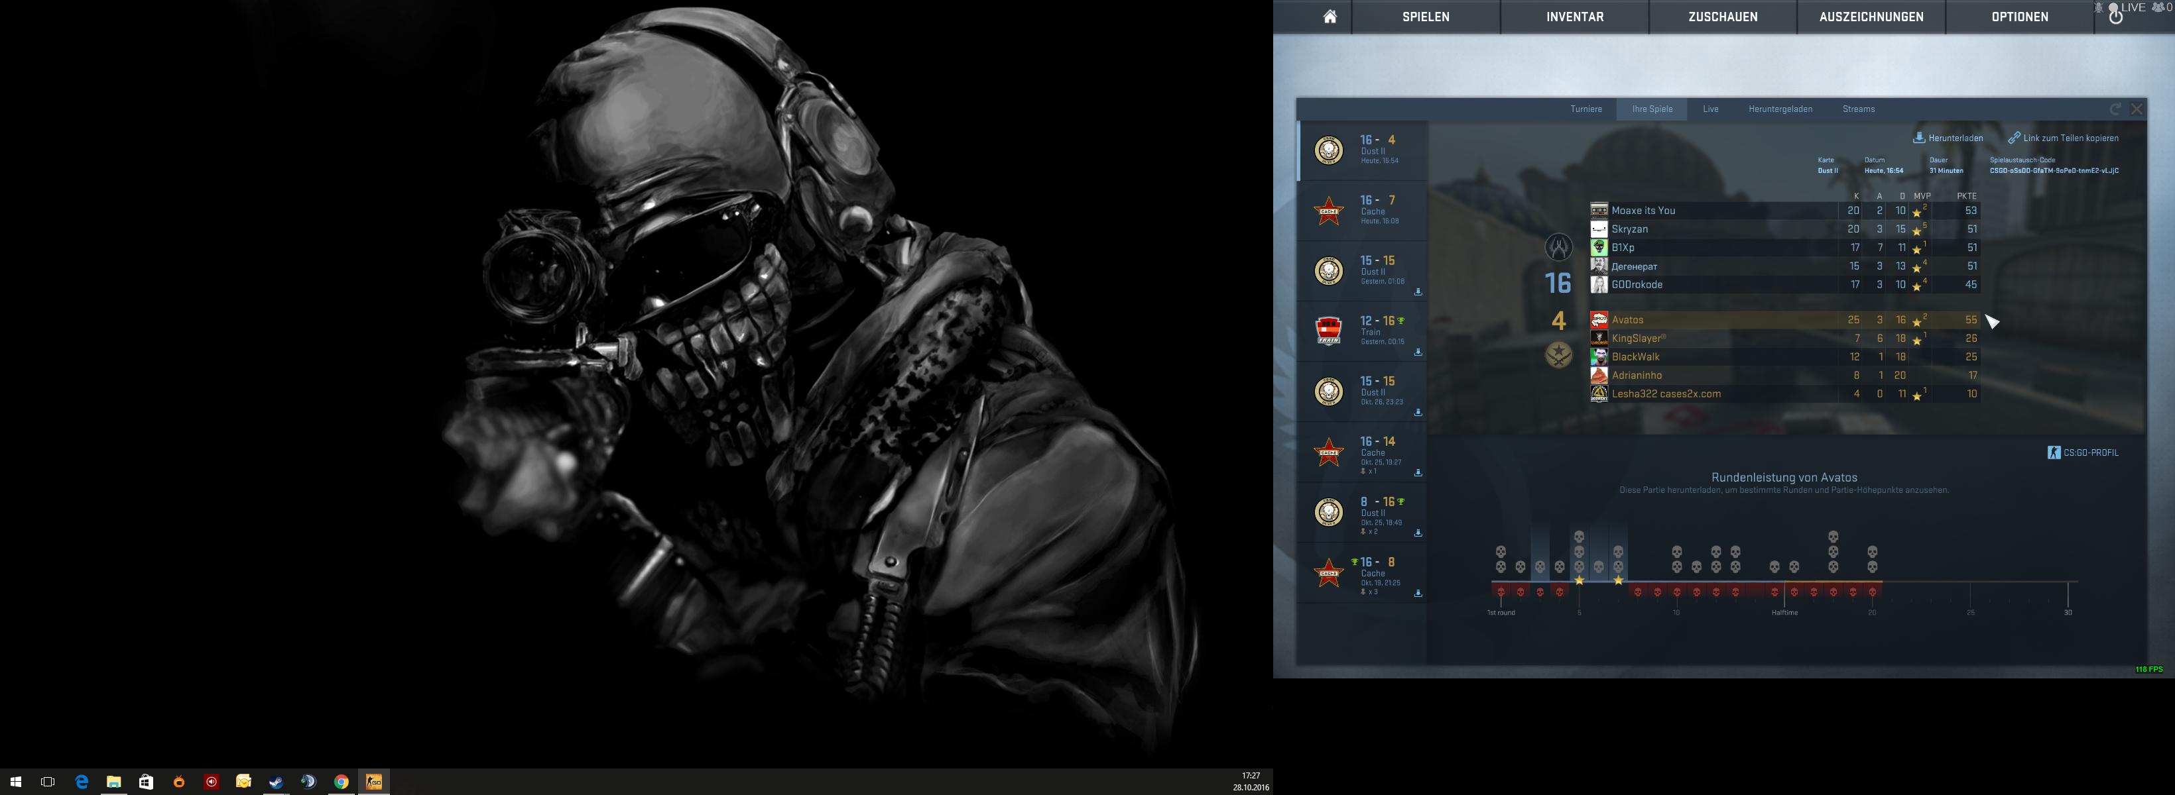Go to the home screen icon
The image size is (2175, 795).
[1329, 17]
